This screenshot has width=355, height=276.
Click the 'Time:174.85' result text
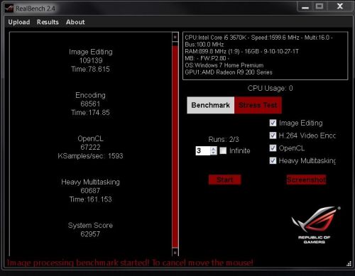(x=90, y=112)
